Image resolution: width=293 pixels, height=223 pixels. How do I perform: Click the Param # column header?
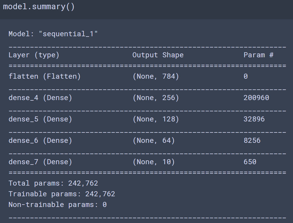pos(259,55)
